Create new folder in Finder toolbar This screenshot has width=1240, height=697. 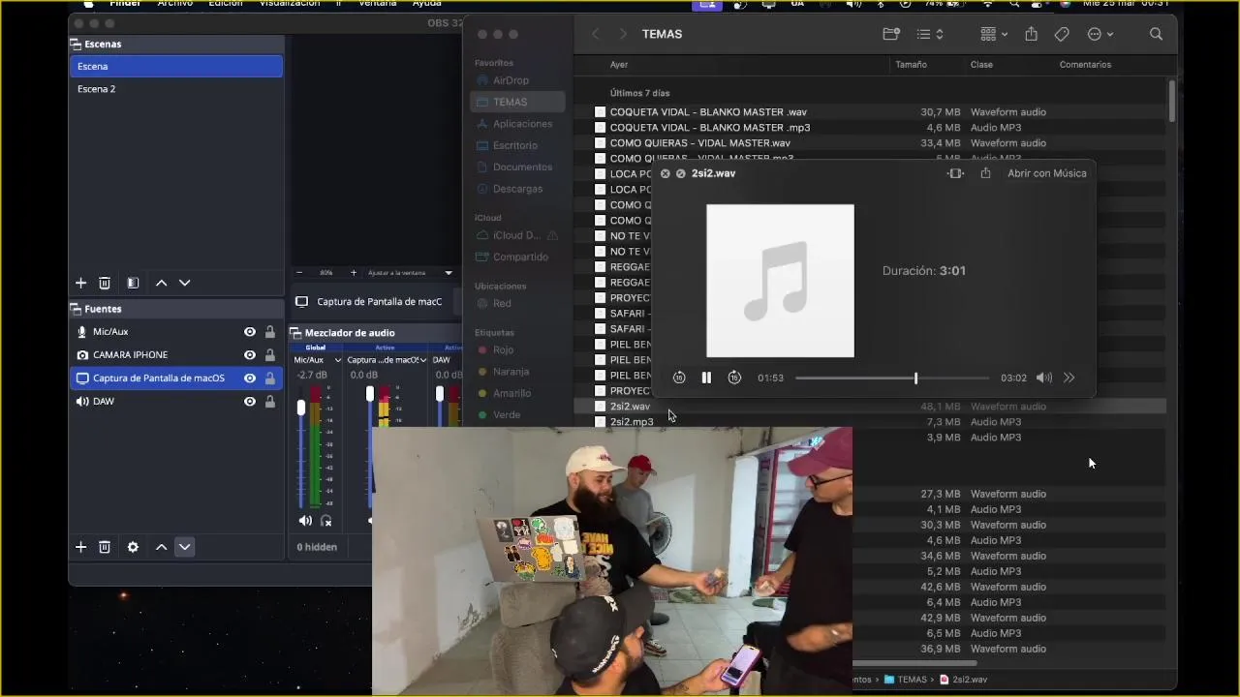tap(891, 34)
